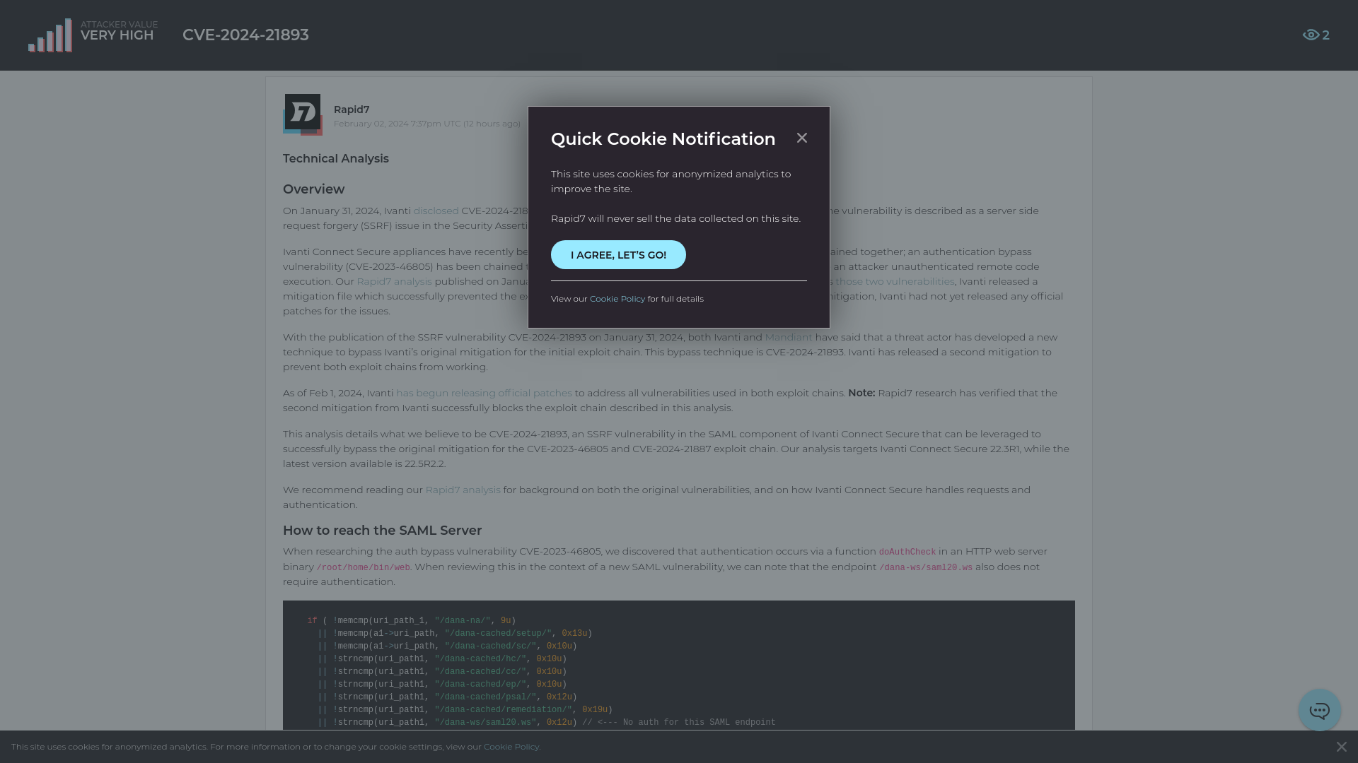Open 'has begun releasing official patches' link
Image resolution: width=1358 pixels, height=763 pixels.
(484, 393)
